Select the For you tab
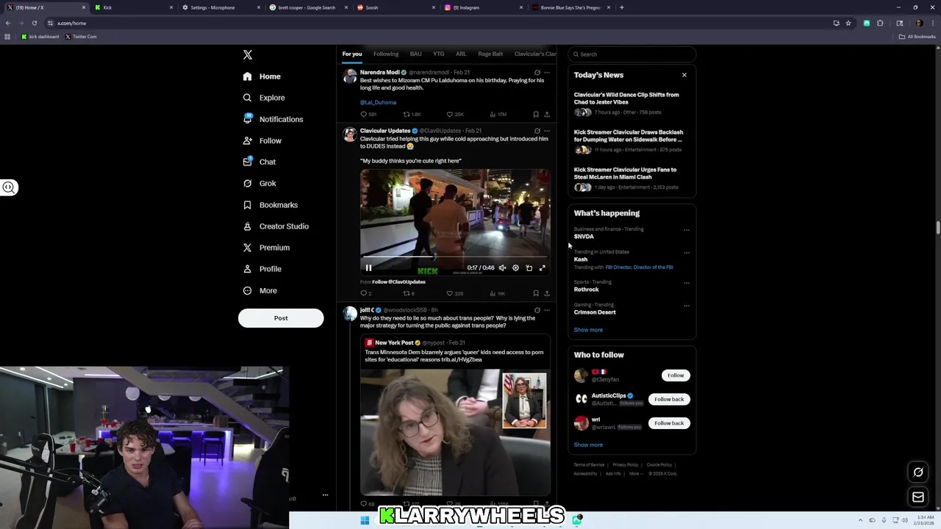Image resolution: width=941 pixels, height=529 pixels. point(352,54)
